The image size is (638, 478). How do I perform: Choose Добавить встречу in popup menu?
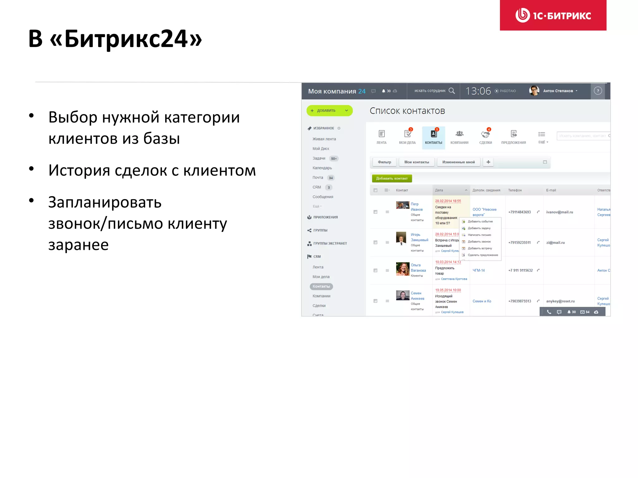480,248
